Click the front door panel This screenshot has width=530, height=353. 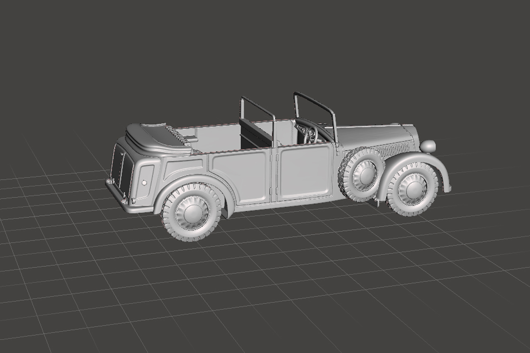[305, 172]
